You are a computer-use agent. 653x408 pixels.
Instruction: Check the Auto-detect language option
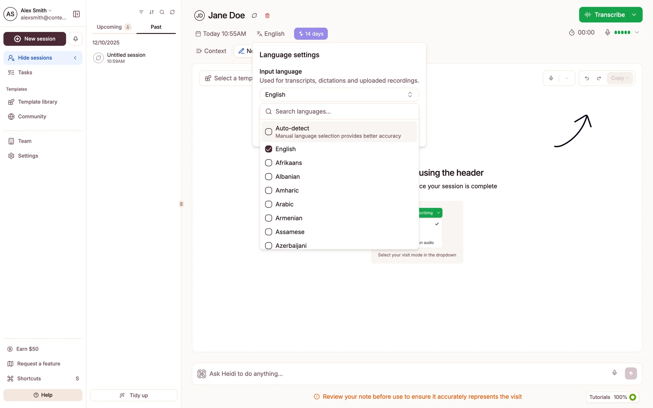pos(269,132)
